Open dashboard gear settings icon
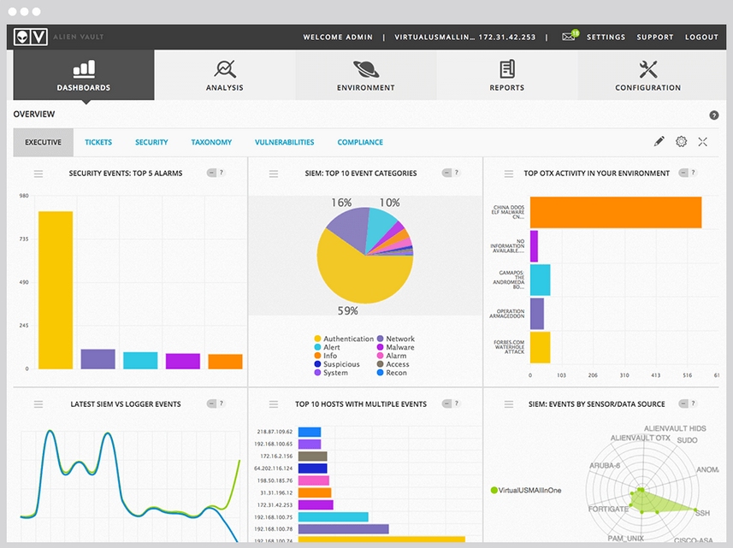 (x=681, y=142)
